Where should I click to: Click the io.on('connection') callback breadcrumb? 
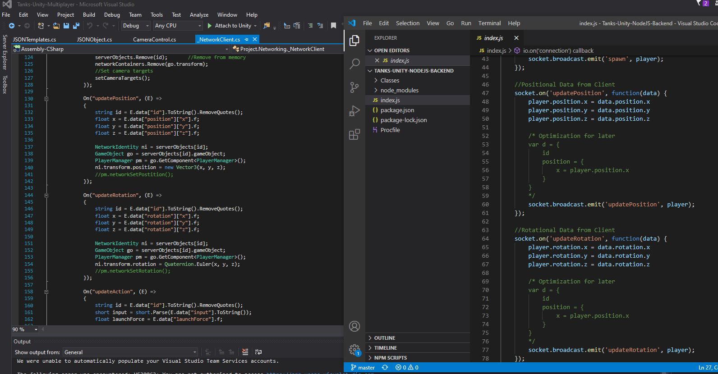(554, 50)
